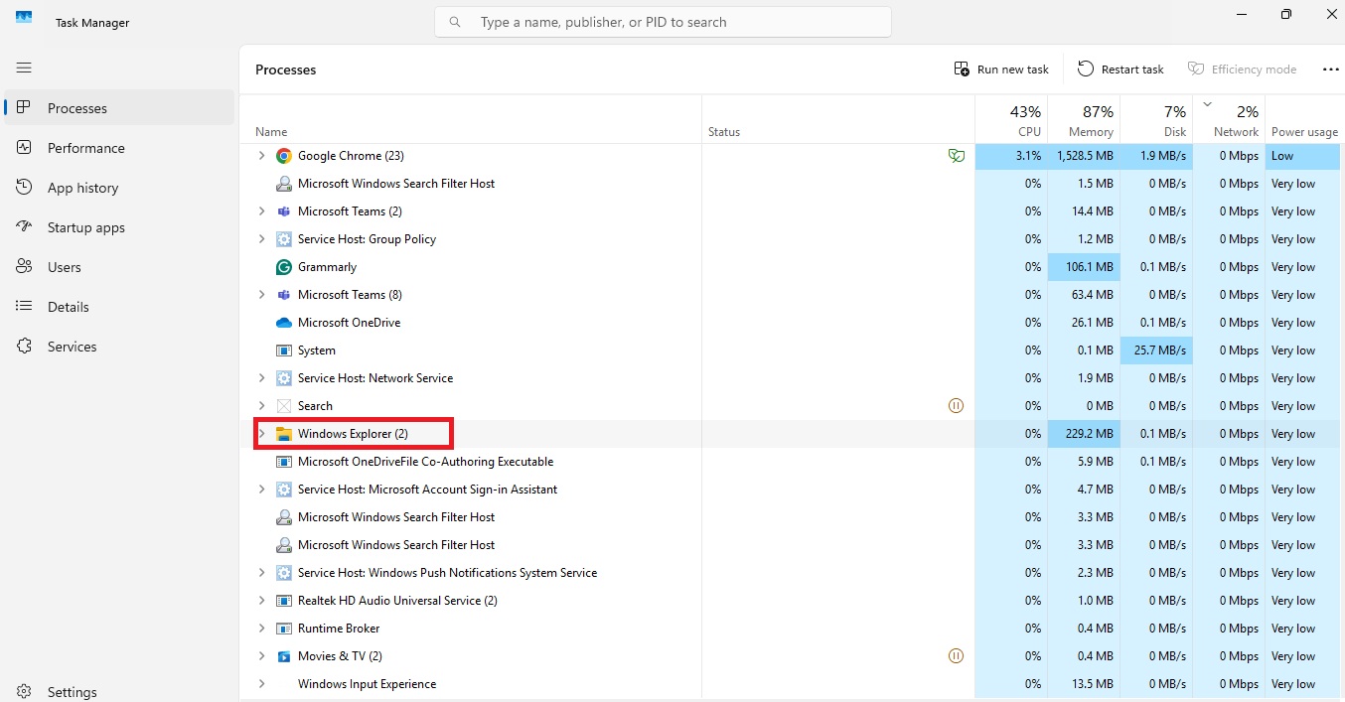Screen dimensions: 1345x702
Task: Sort by the Status column header
Action: tap(838, 119)
